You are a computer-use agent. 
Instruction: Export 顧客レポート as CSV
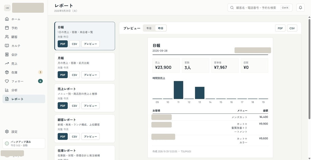(x=74, y=136)
